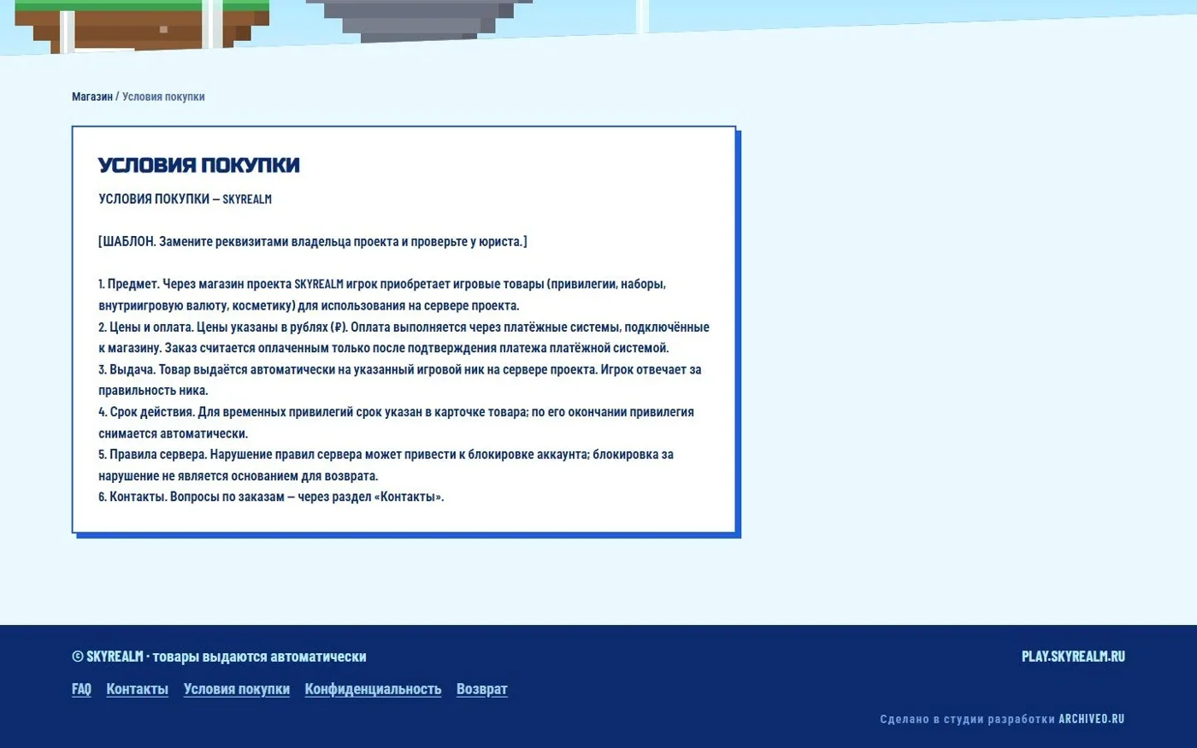Click the Условия покупки breadcrumb item
This screenshot has height=748, width=1197.
[163, 97]
